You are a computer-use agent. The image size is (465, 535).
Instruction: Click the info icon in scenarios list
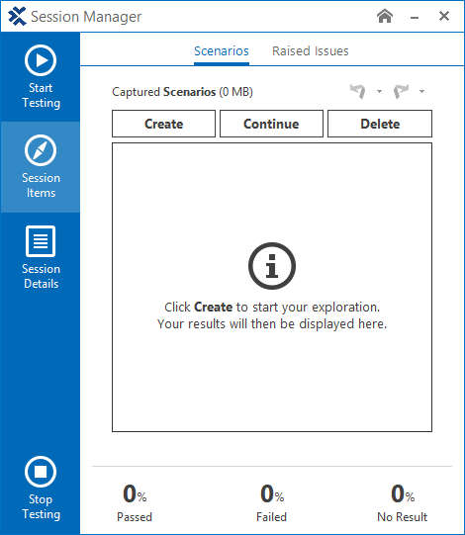tap(272, 266)
